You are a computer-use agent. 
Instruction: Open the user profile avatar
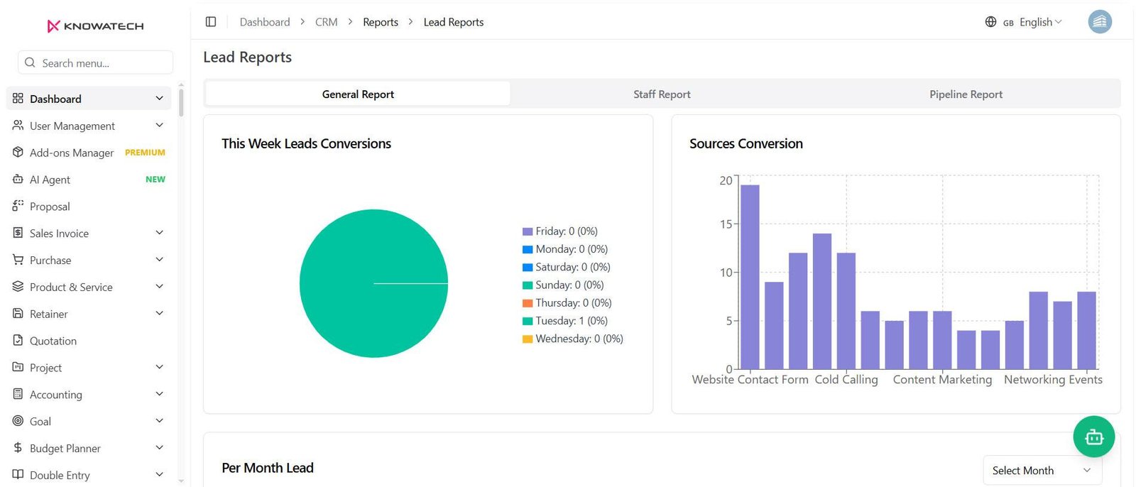pos(1100,21)
